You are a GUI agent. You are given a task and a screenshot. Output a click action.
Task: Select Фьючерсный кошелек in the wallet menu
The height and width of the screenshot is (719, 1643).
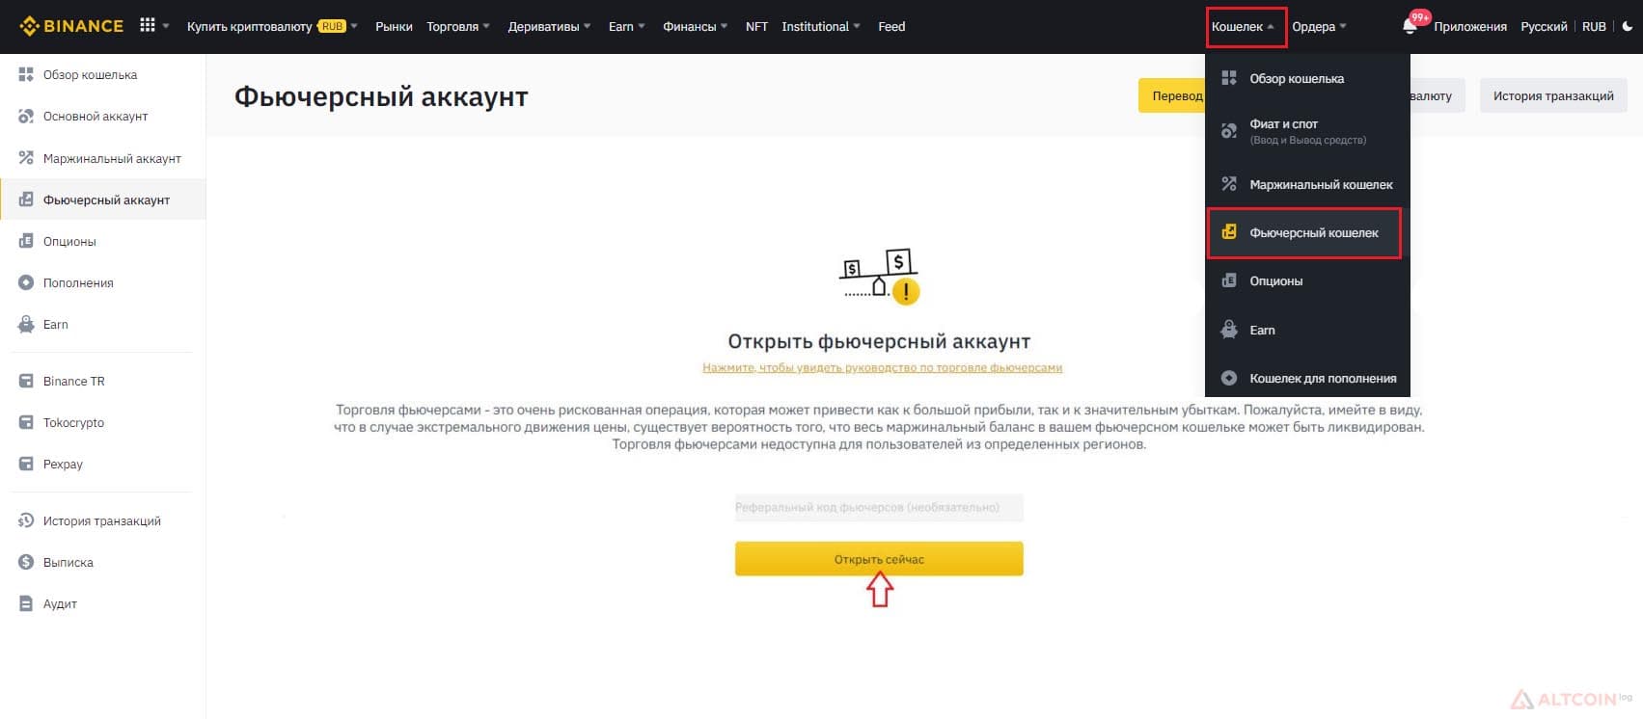click(x=1304, y=232)
